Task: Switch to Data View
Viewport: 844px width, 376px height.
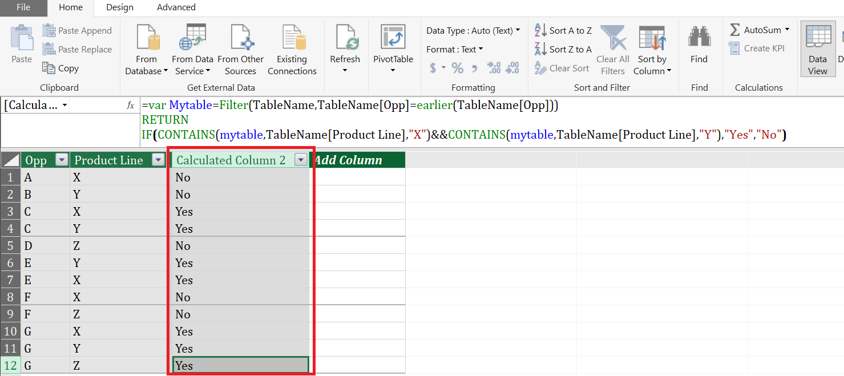Action: [817, 50]
